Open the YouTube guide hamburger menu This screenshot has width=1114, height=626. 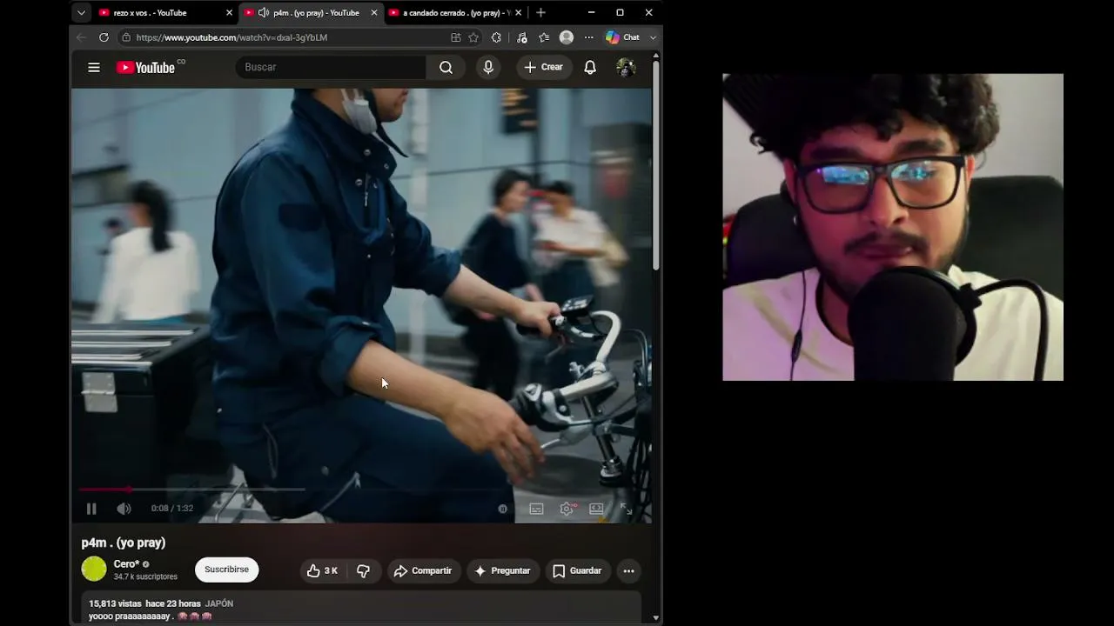point(94,68)
